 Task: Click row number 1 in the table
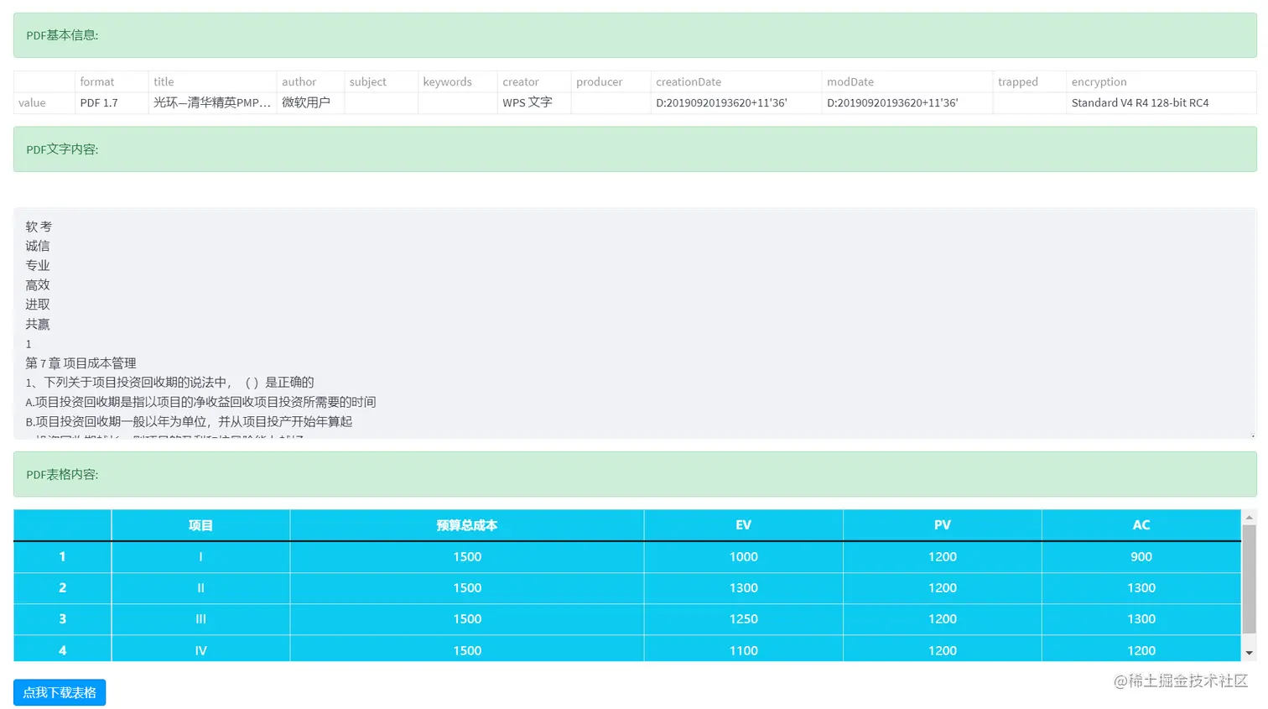62,557
